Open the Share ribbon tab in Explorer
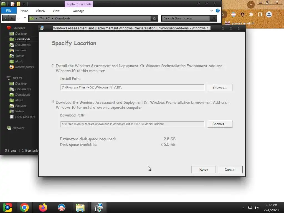Image resolution: width=284 pixels, height=213 pixels. (40, 11)
